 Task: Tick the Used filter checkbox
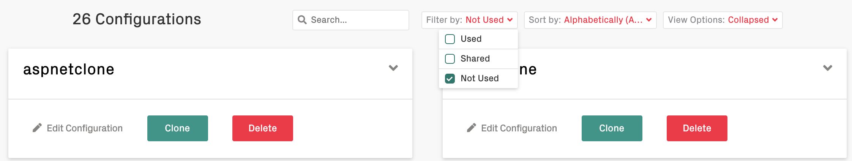pyautogui.click(x=450, y=39)
